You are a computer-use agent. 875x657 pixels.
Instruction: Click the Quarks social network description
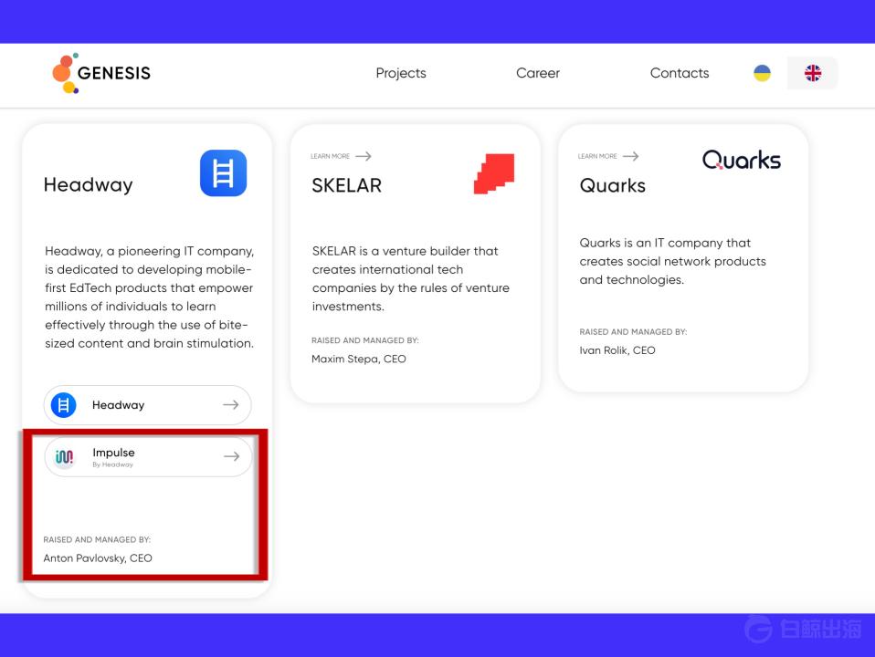point(672,261)
